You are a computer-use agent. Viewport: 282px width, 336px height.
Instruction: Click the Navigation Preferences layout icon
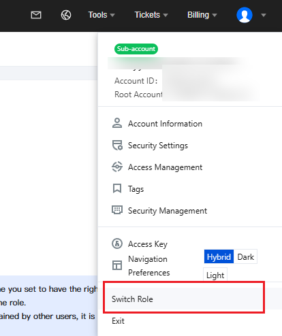(x=117, y=265)
